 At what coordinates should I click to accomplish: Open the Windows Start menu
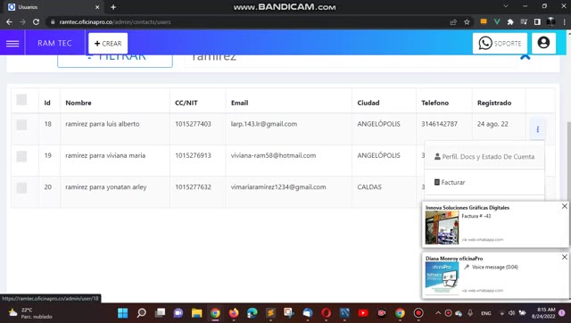coord(123,313)
